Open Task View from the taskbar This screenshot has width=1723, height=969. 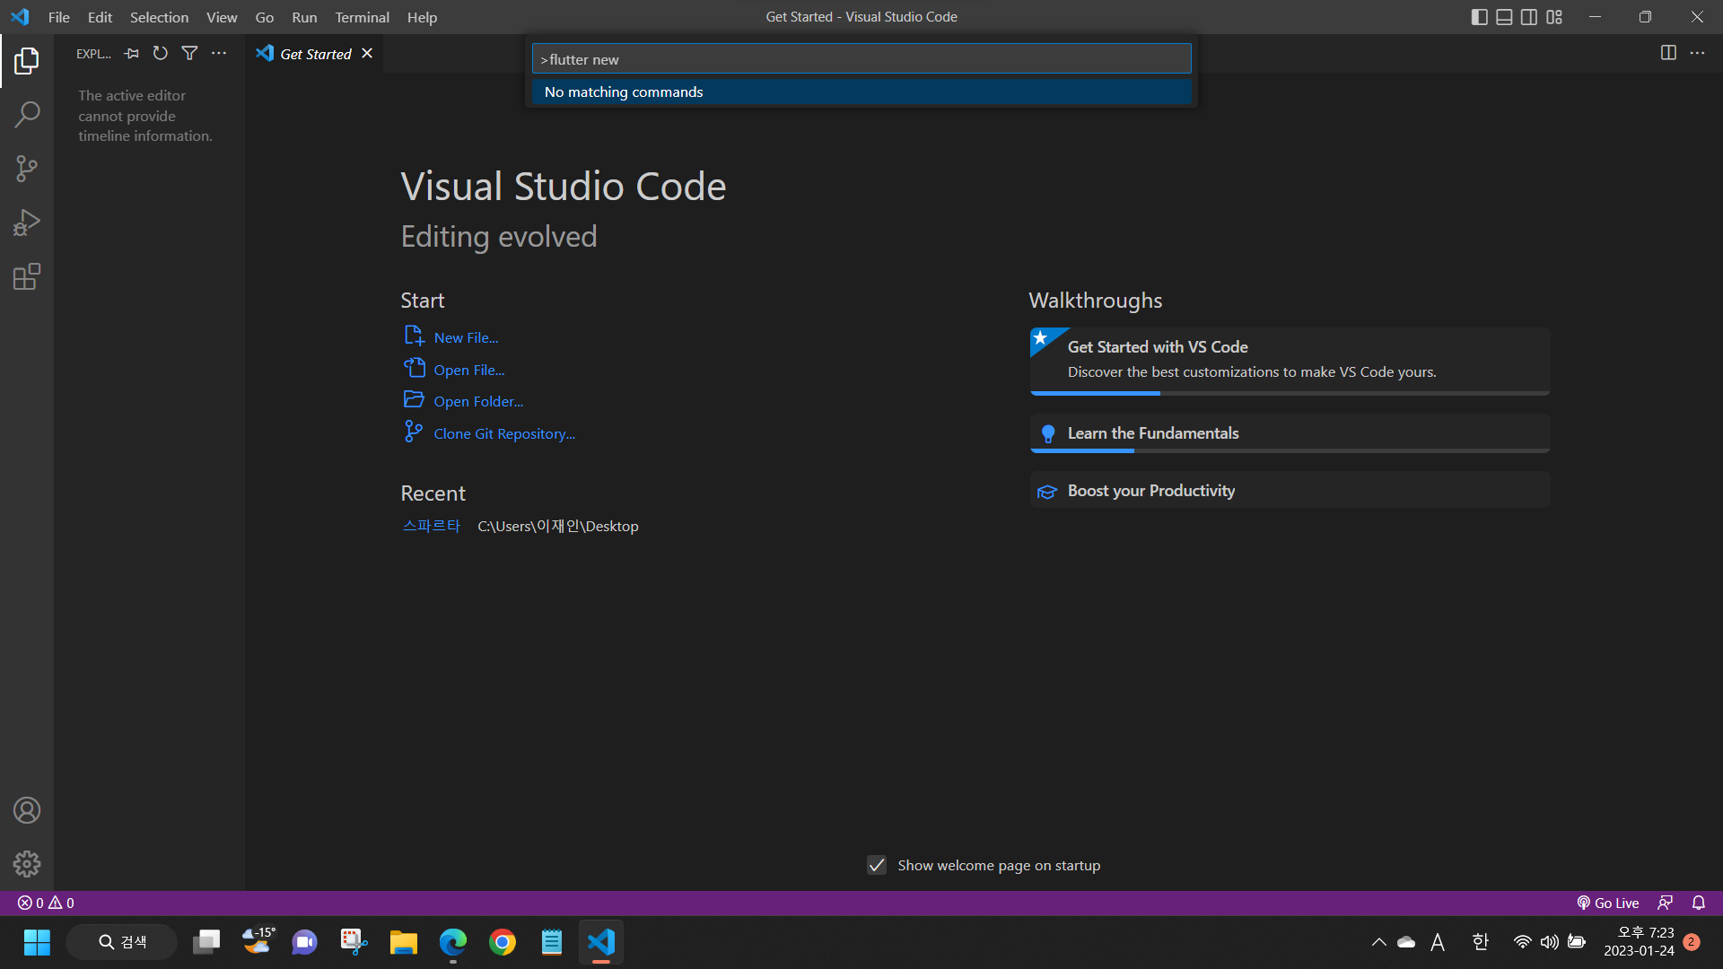206,942
